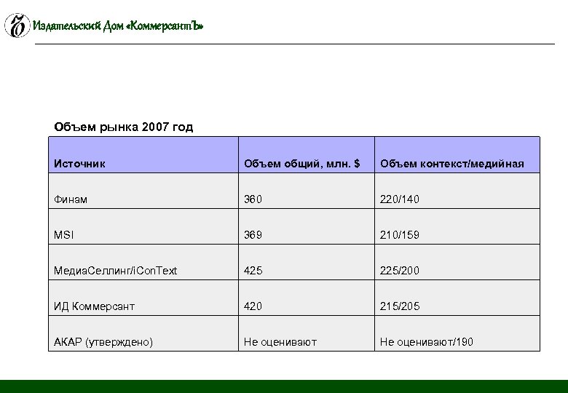Select the Финам source cell

click(143, 191)
